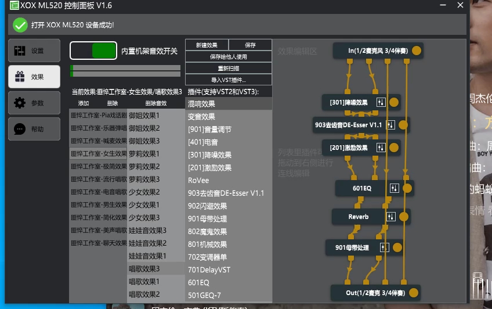Select 变音效果 in plugin list
The width and height of the screenshot is (492, 309).
click(229, 117)
